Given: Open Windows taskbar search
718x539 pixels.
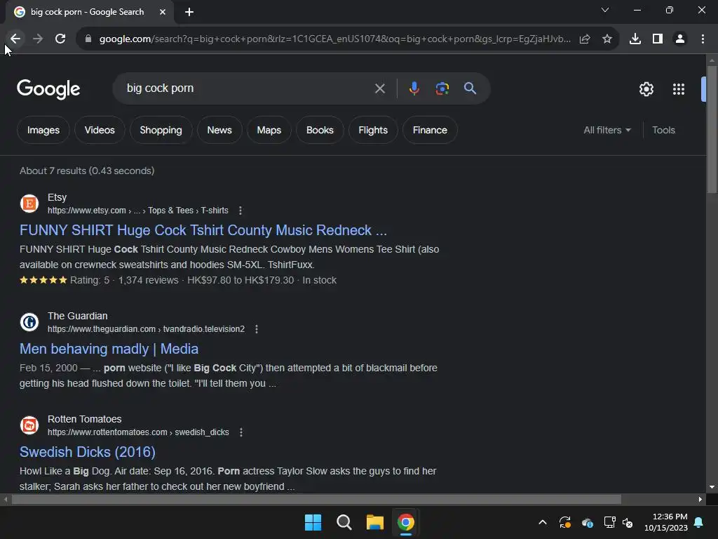Looking at the screenshot, I should pos(344,522).
